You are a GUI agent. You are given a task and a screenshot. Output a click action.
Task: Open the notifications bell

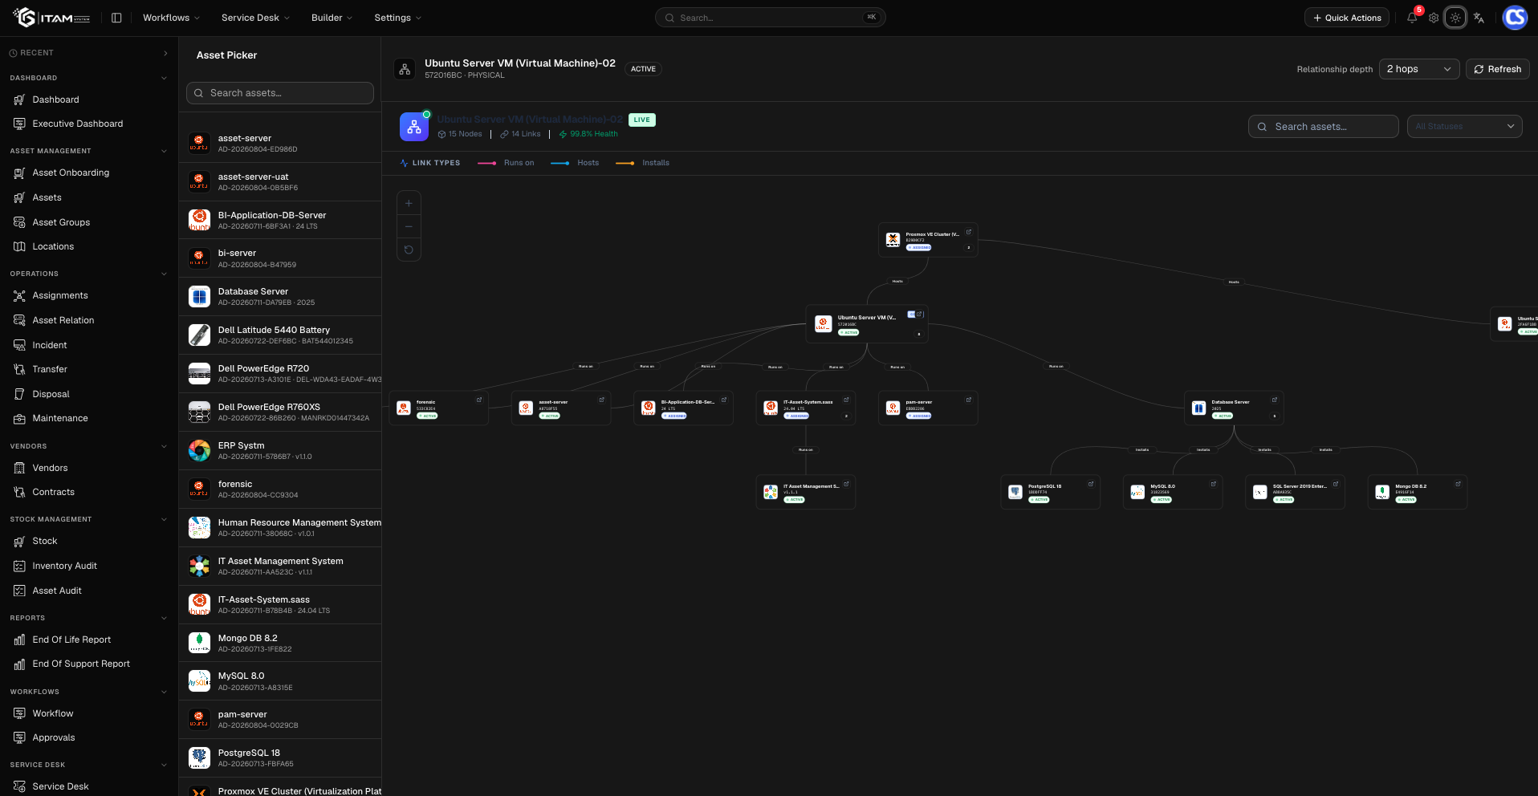[1412, 18]
